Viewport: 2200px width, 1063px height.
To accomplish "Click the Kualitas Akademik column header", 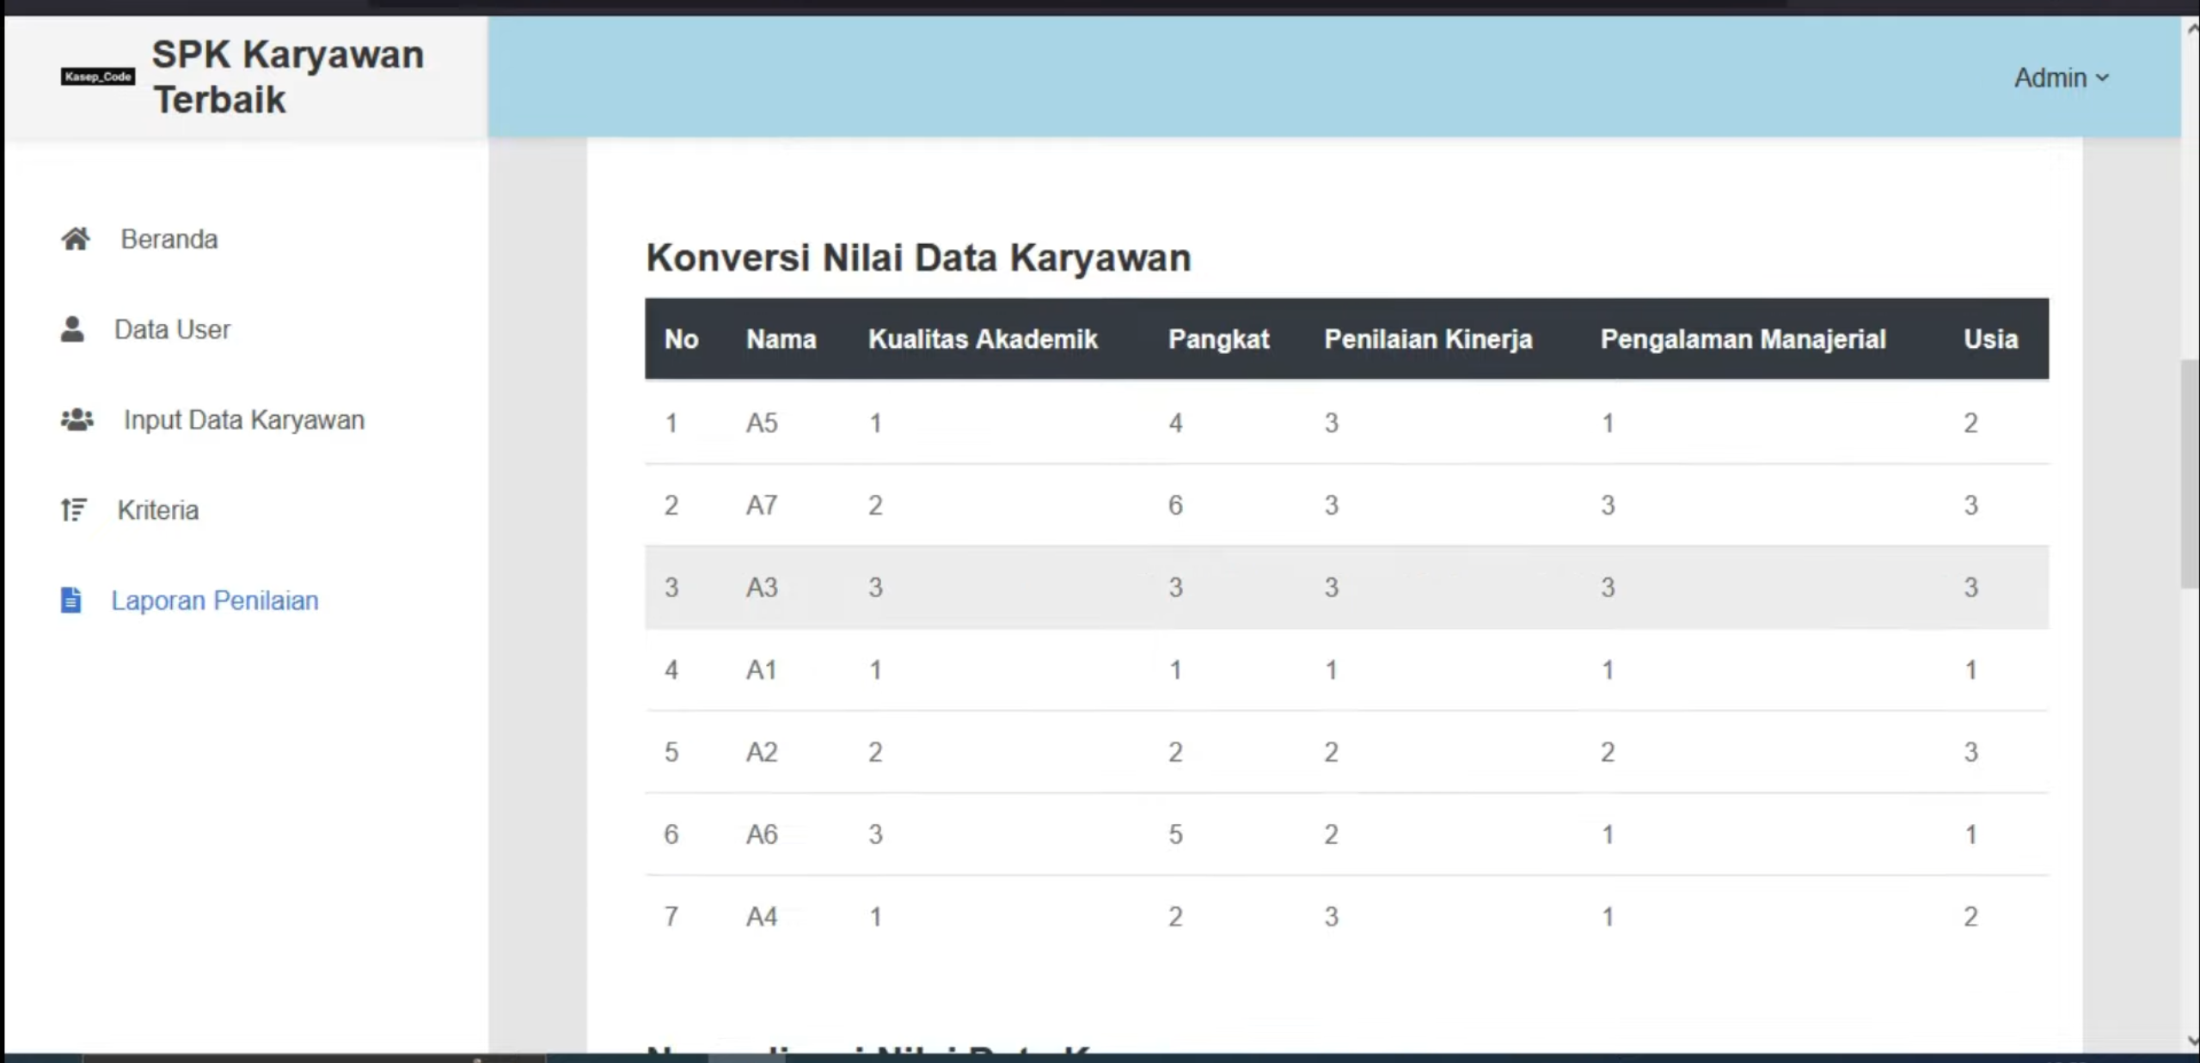I will [x=983, y=339].
